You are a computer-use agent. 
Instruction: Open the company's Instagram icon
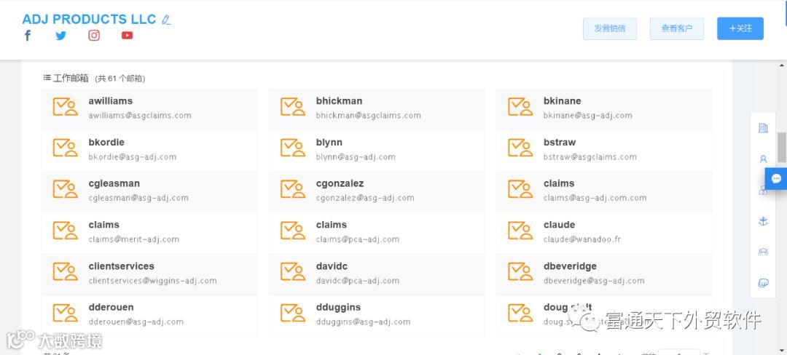tap(94, 36)
